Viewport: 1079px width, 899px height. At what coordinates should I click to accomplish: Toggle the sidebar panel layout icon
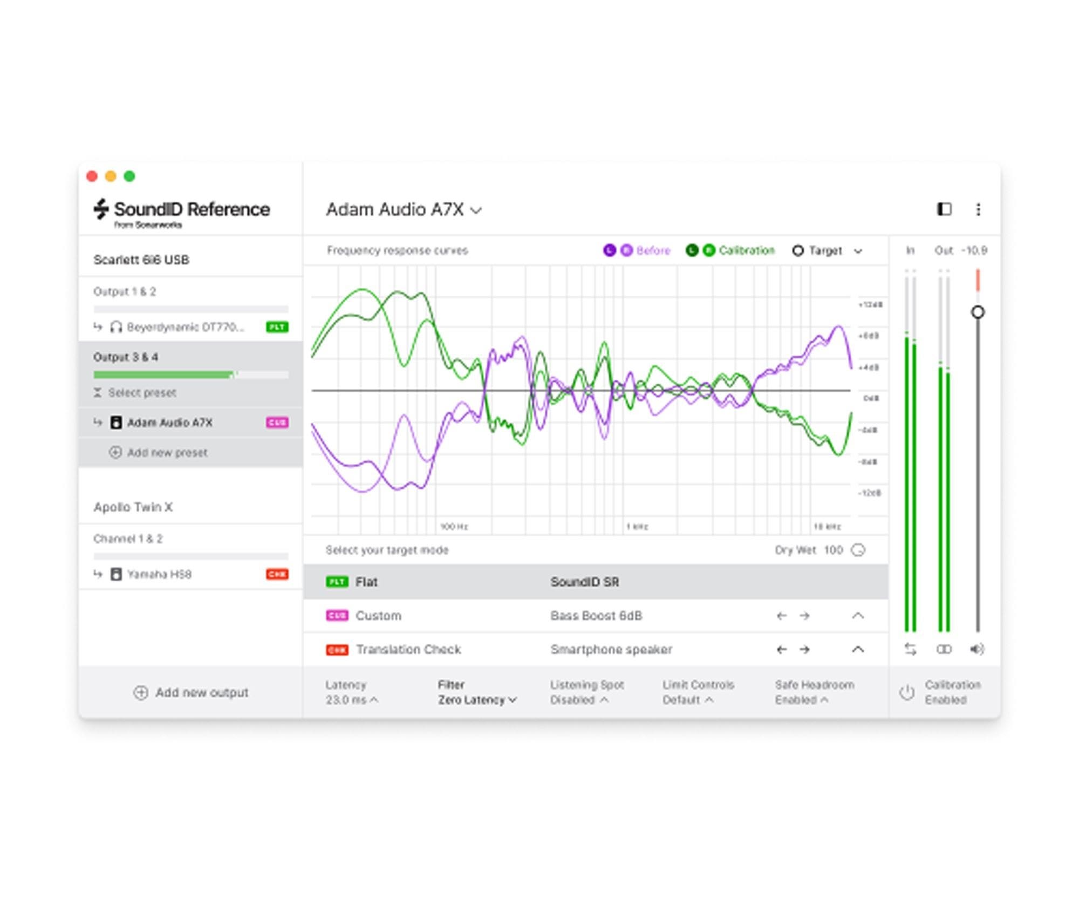944,209
